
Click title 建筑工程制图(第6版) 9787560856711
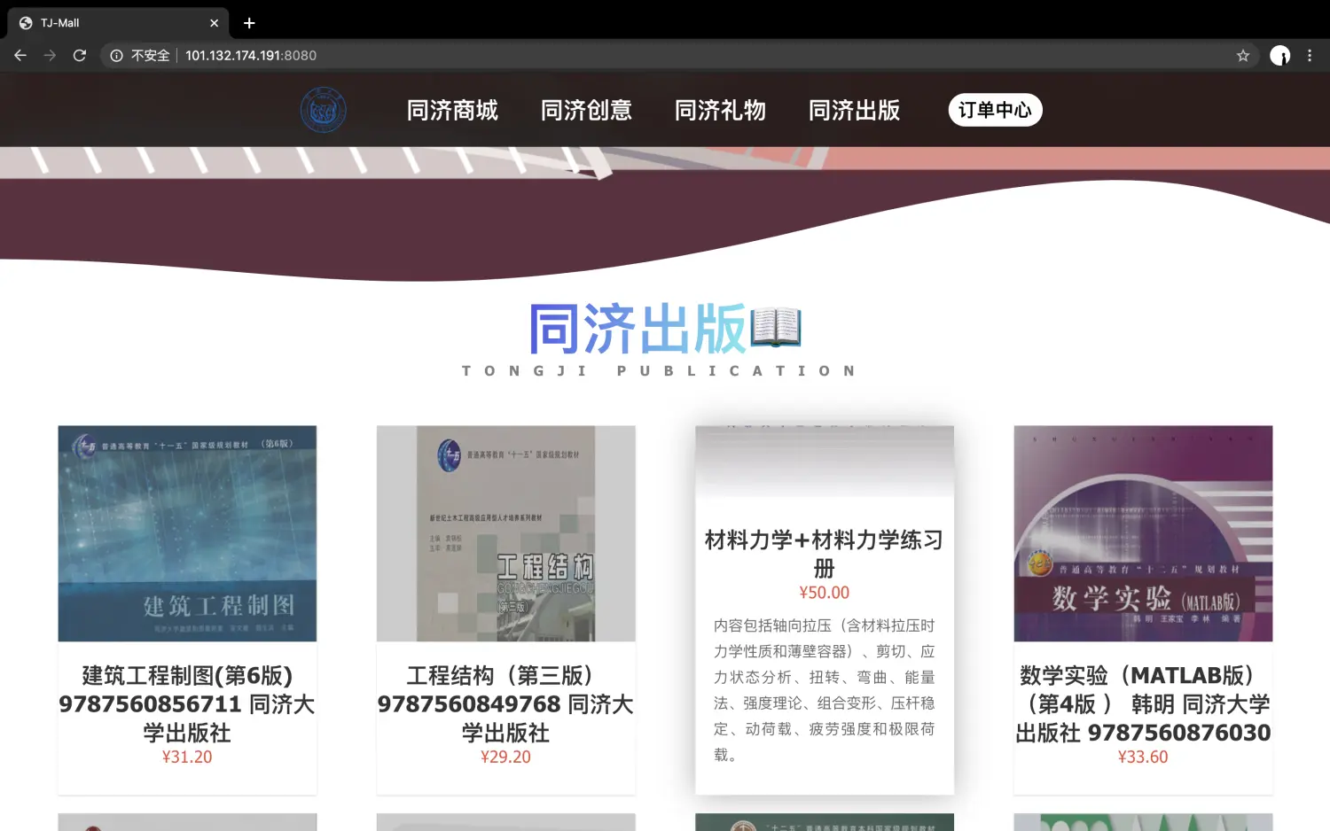(187, 703)
